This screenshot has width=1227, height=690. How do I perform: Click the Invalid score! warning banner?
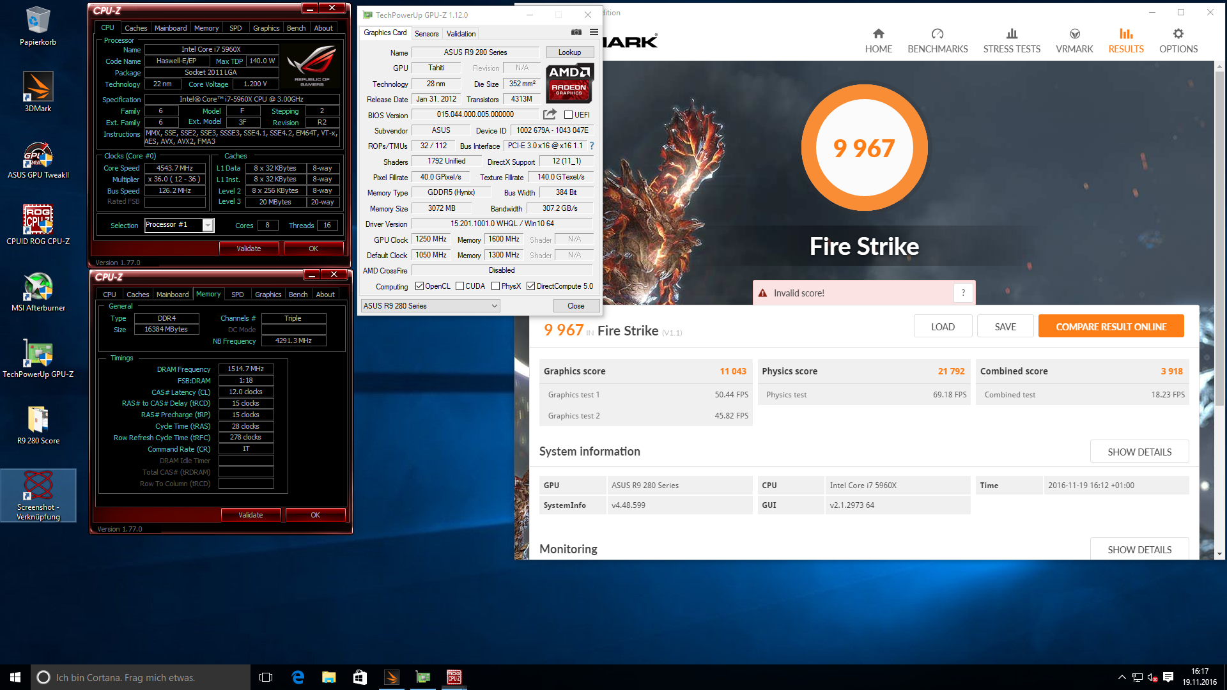[x=864, y=293]
